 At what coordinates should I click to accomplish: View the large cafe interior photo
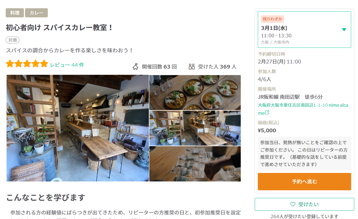(x=78, y=128)
